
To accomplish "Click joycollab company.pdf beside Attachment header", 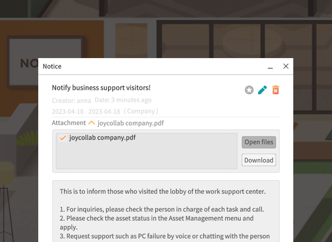I will 131,123.
